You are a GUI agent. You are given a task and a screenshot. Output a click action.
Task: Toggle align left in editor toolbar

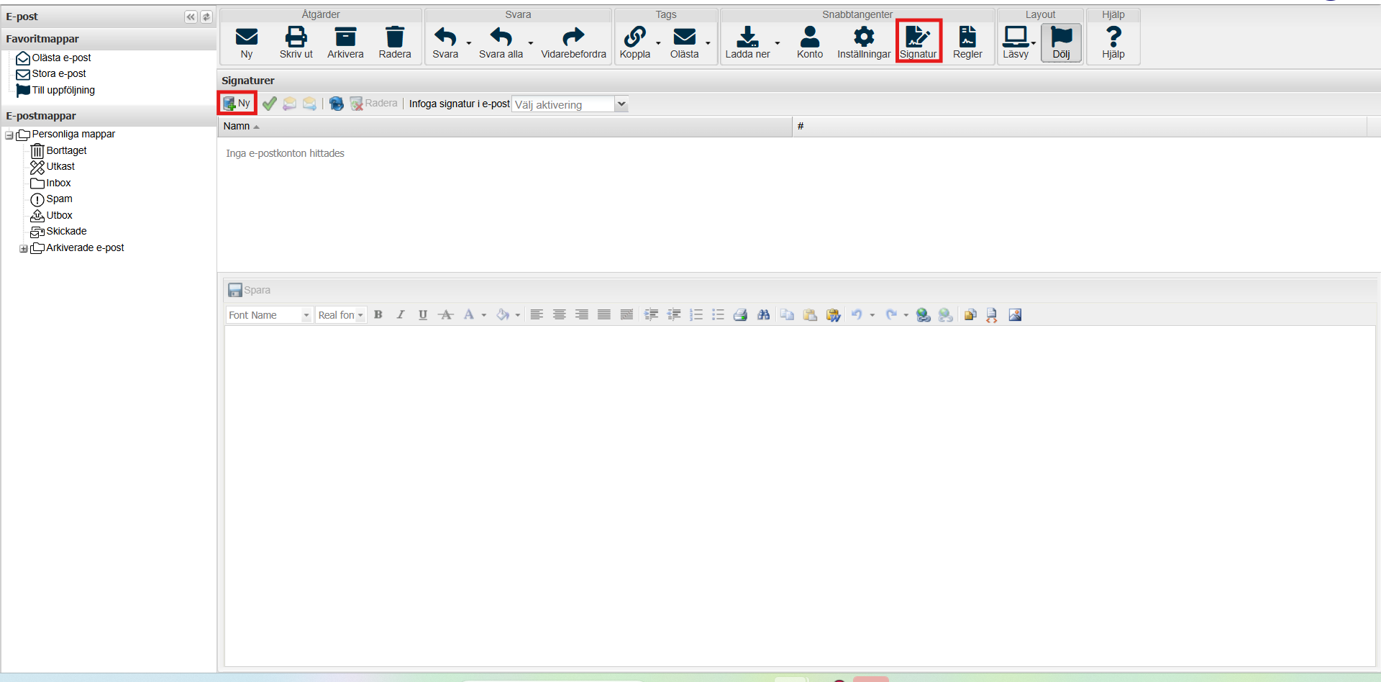537,315
